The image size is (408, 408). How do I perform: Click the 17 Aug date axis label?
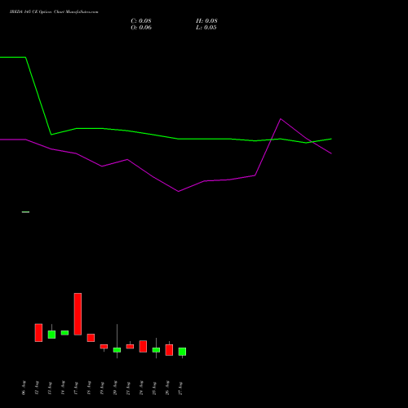[x=76, y=388]
